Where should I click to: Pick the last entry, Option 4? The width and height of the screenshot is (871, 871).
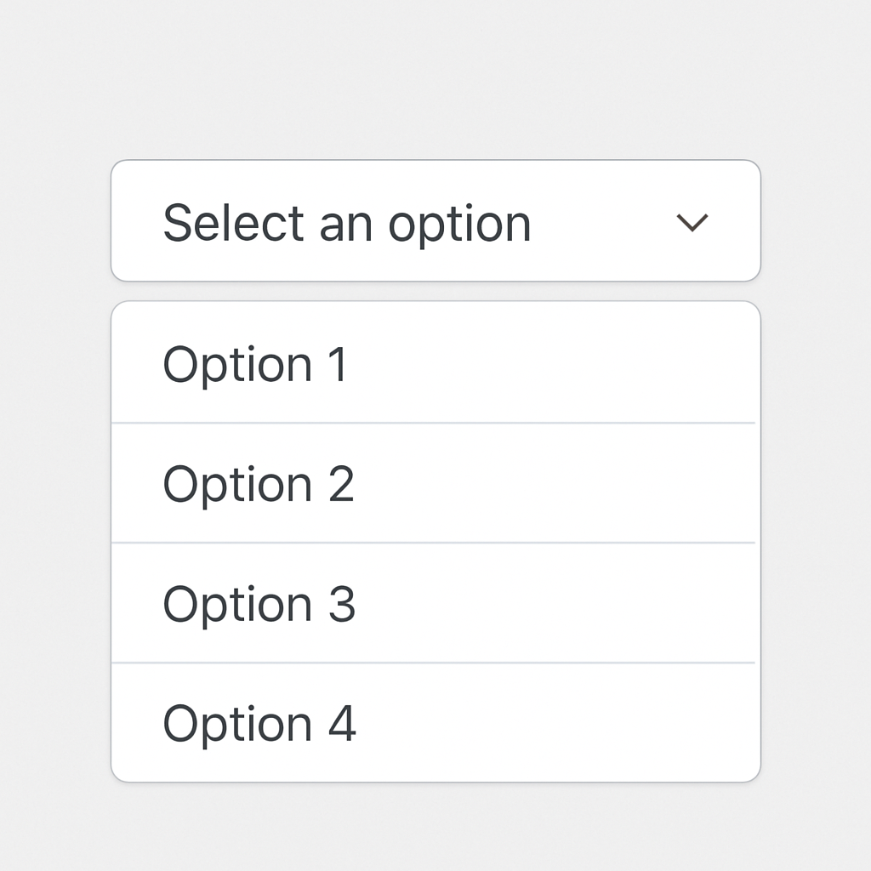(434, 723)
